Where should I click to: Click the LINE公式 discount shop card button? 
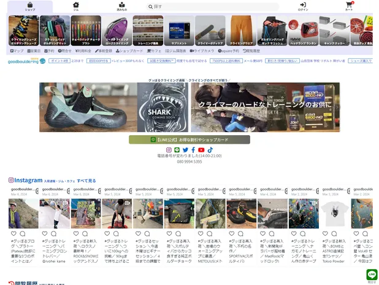click(189, 139)
